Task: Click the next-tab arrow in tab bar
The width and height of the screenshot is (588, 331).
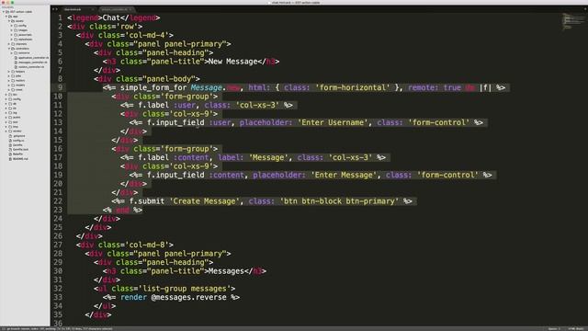Action: pyautogui.click(x=57, y=9)
